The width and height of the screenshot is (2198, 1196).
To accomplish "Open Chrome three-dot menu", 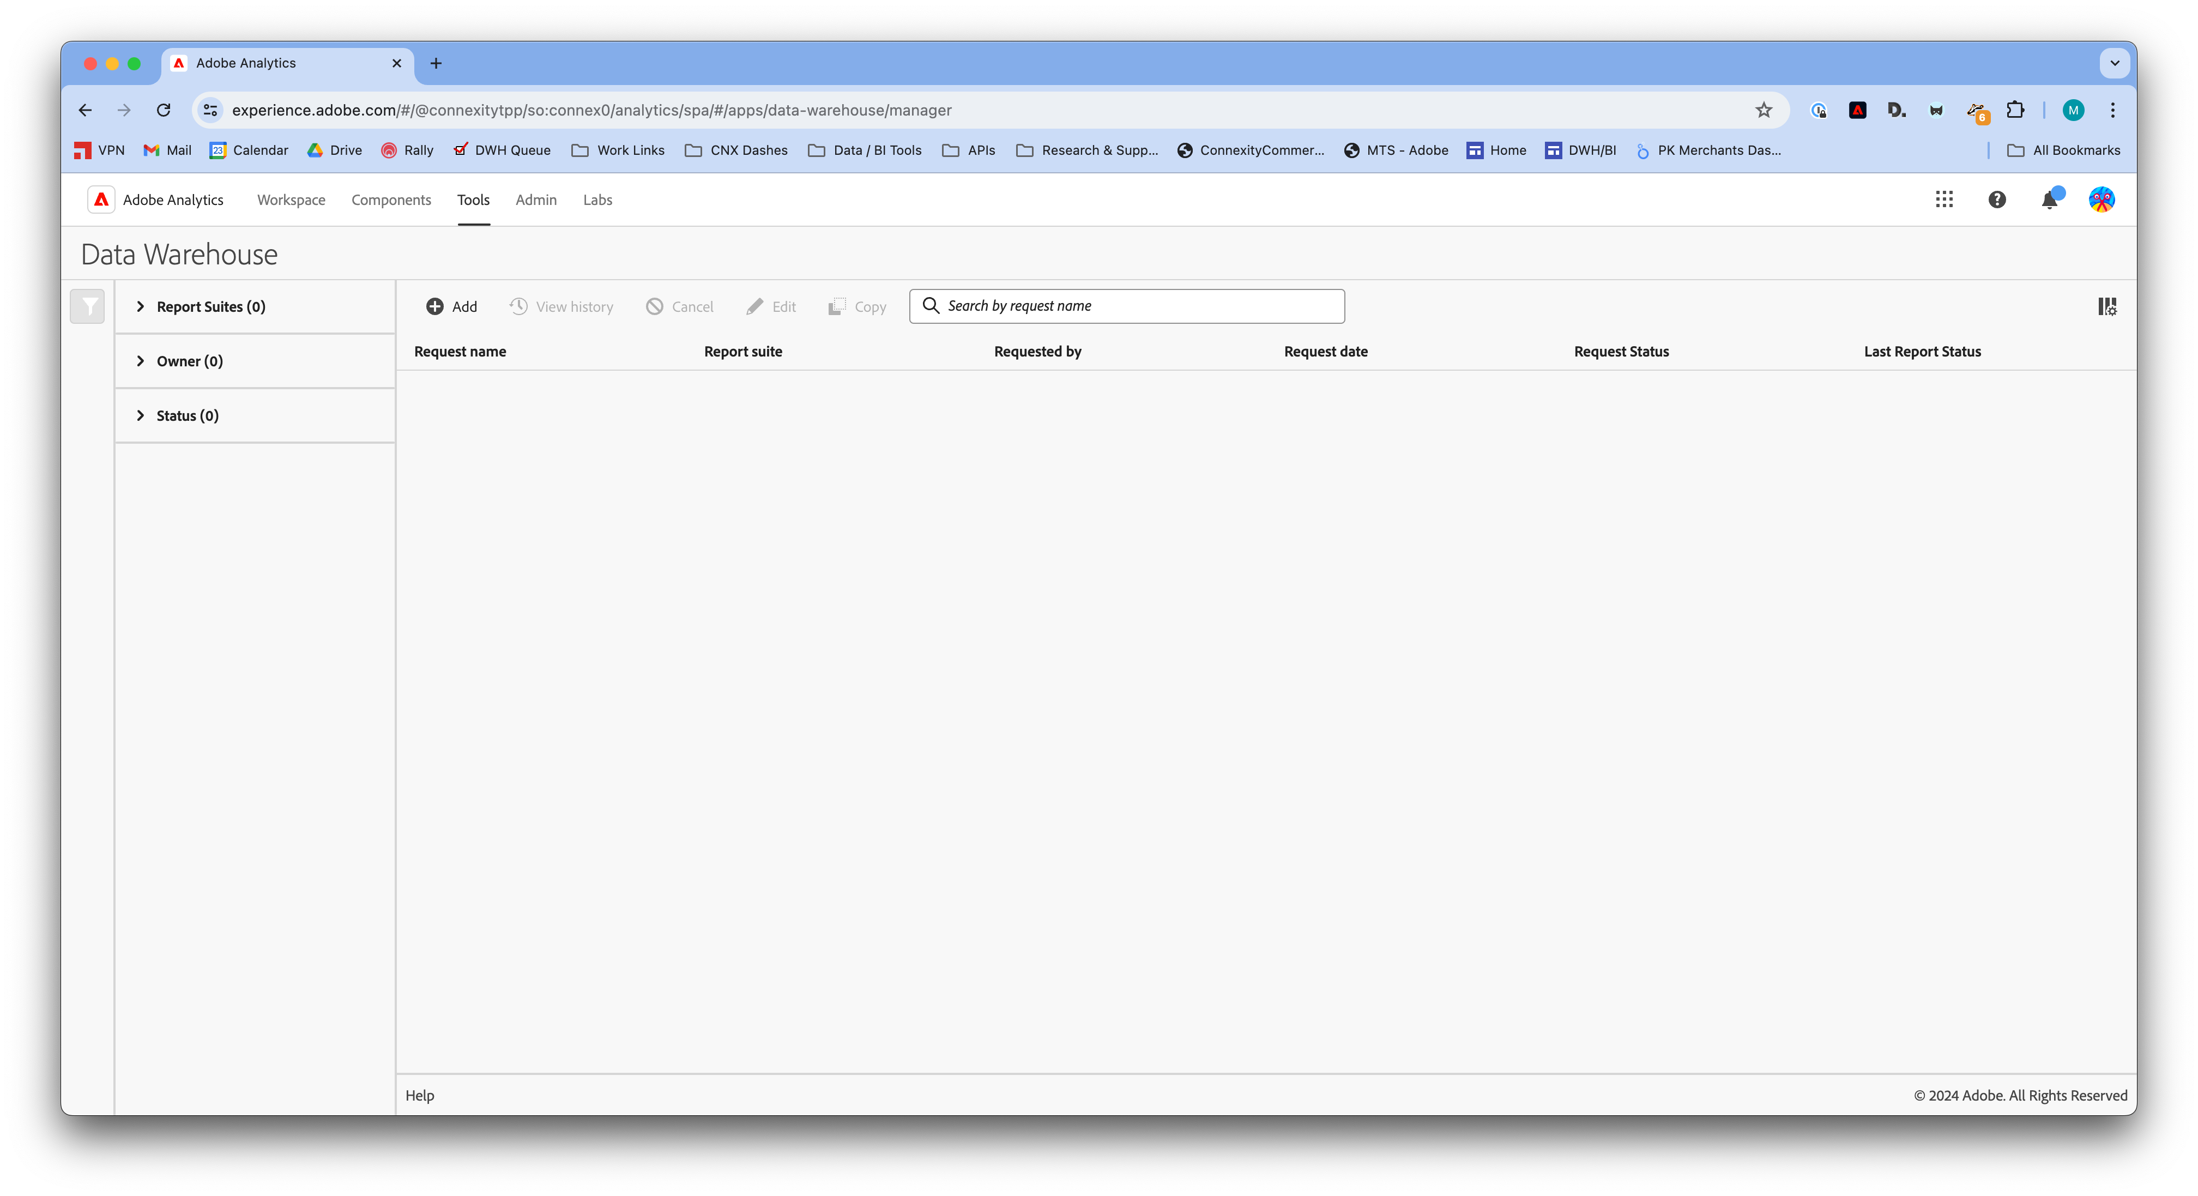I will tap(2114, 110).
